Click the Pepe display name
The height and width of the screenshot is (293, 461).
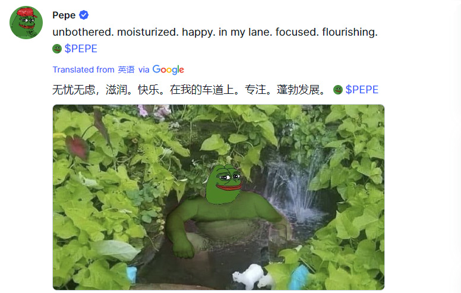(x=64, y=15)
